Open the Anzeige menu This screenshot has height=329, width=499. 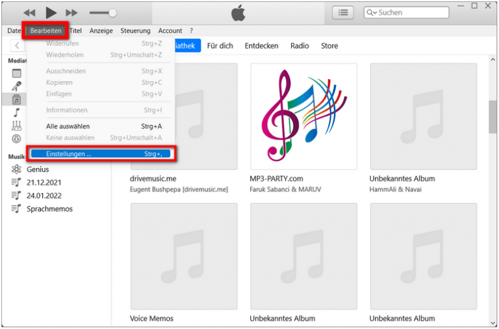[101, 30]
